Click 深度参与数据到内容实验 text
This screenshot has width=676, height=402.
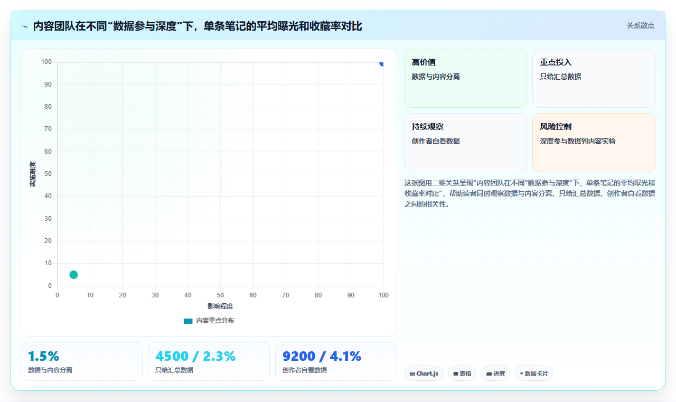pyautogui.click(x=578, y=141)
